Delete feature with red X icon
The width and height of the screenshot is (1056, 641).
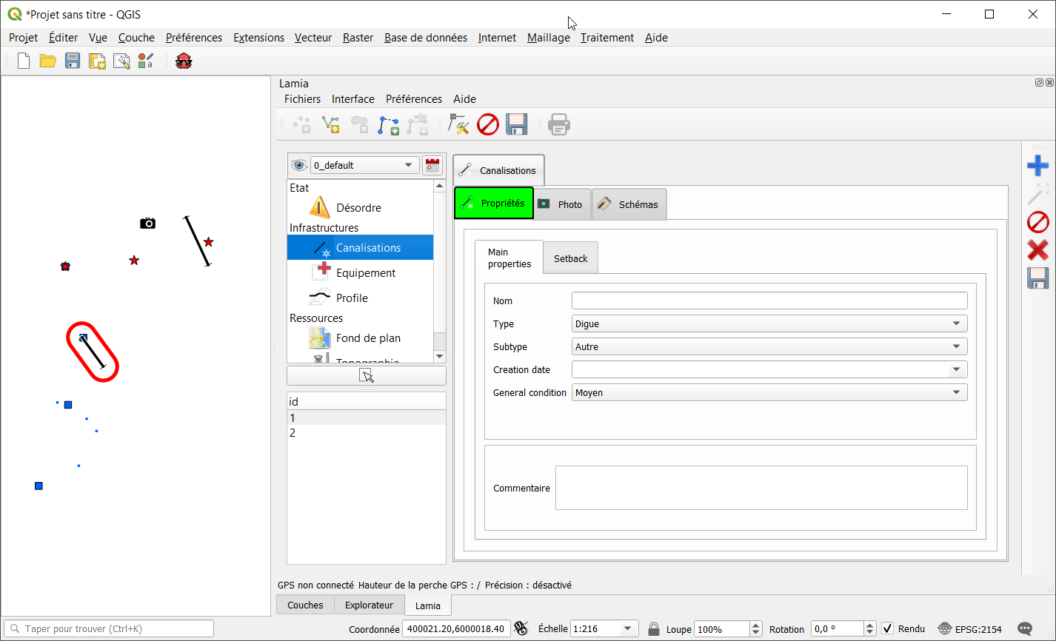click(1037, 249)
